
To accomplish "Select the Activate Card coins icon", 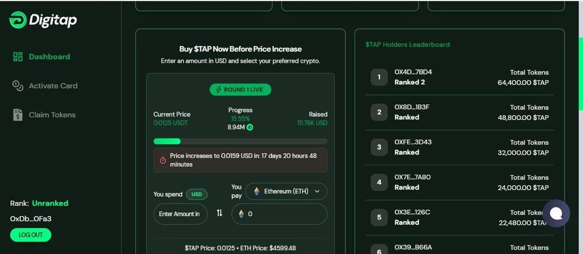I will (x=18, y=86).
